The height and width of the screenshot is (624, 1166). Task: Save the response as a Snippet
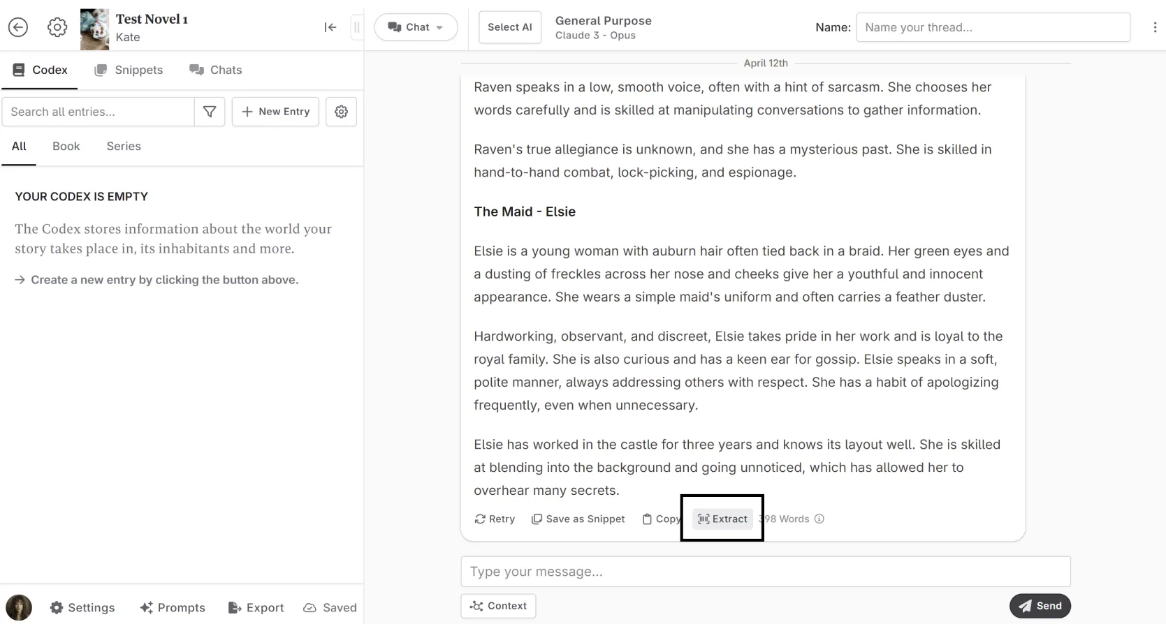578,519
